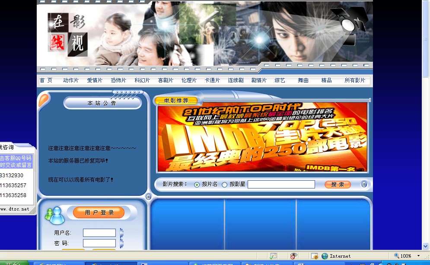Screen dimensions: 430x265
Task: Click the blocked-content eye icon in status bar
Action: click(293, 256)
